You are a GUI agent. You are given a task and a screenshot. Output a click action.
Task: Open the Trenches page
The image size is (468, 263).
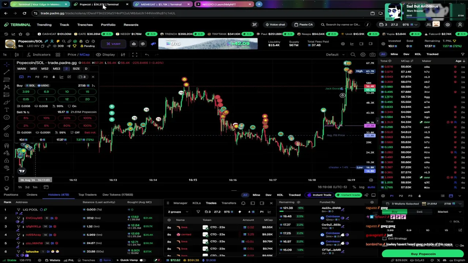[x=85, y=24]
